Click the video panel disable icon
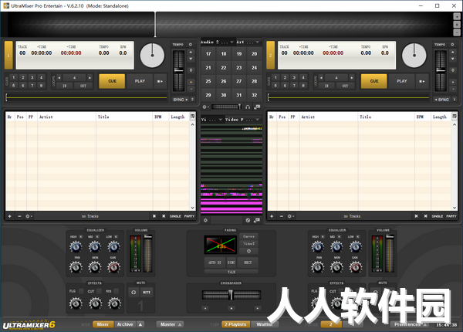Screen dimensions: 463x332 coord(248,220)
